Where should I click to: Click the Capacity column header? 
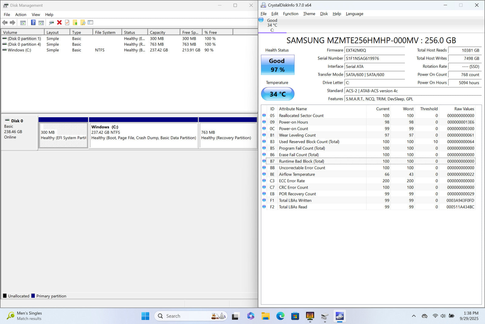pos(163,32)
